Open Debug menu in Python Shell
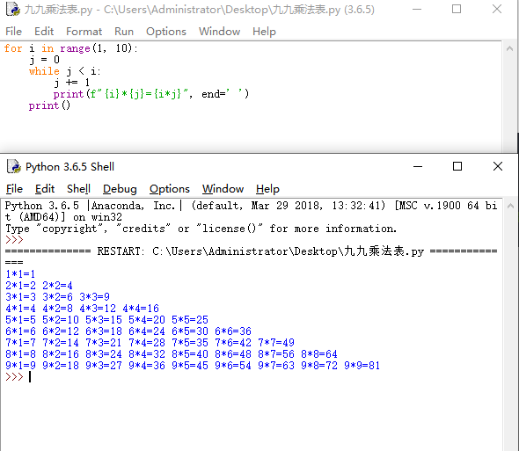 click(120, 189)
